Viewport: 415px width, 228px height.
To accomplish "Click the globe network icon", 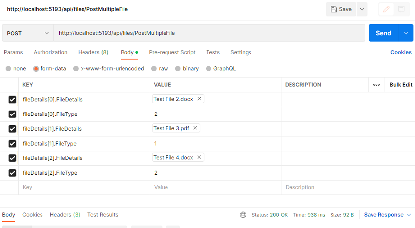I will (x=243, y=215).
